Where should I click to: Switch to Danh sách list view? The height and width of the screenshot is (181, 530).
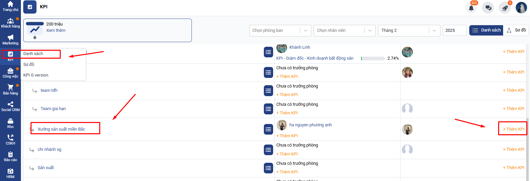[486, 30]
